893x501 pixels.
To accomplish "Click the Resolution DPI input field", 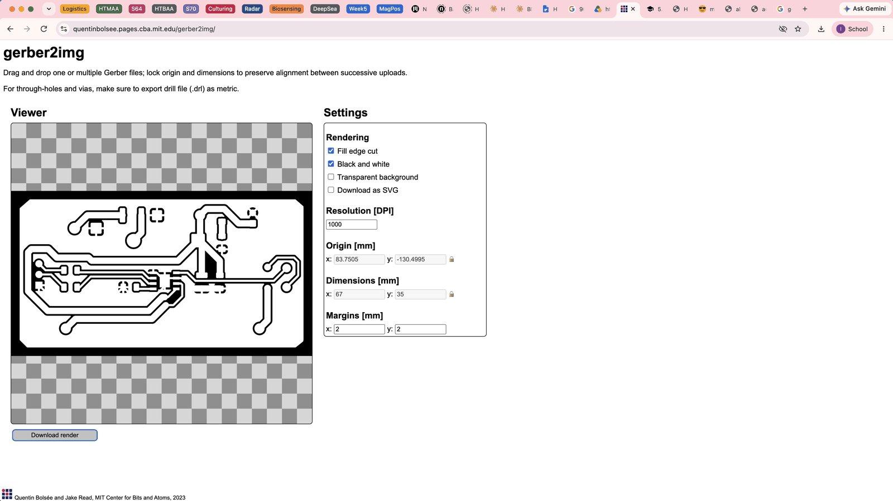I will click(352, 225).
